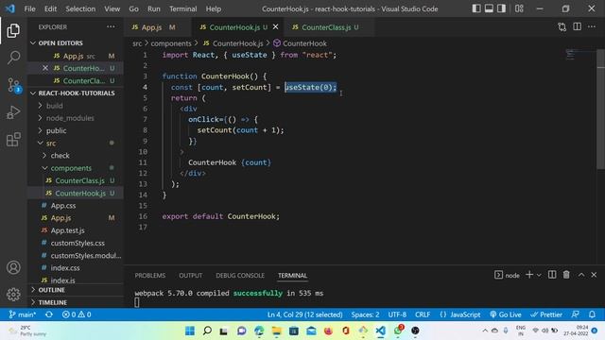
Task: Click Go Live in status bar
Action: click(x=506, y=314)
